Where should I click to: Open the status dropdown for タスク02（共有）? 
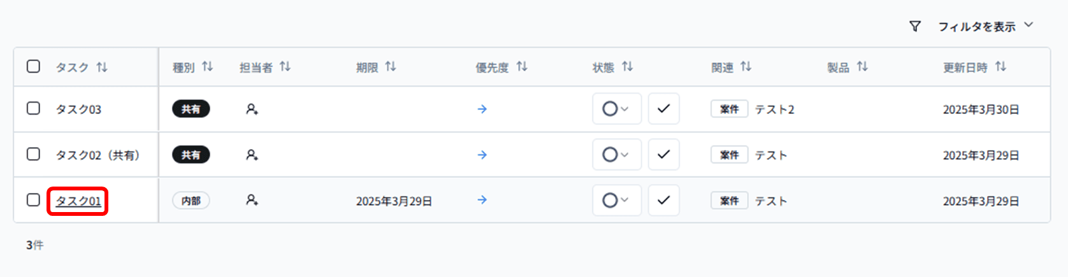click(x=616, y=155)
